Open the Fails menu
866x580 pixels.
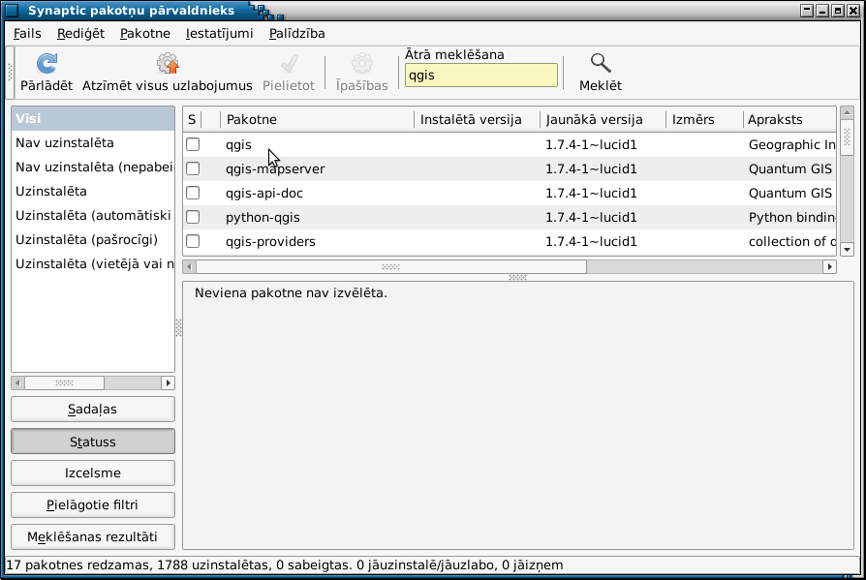click(27, 34)
